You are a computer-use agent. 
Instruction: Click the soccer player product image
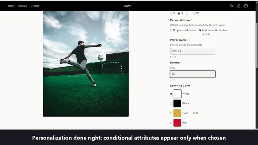[x=86, y=64]
